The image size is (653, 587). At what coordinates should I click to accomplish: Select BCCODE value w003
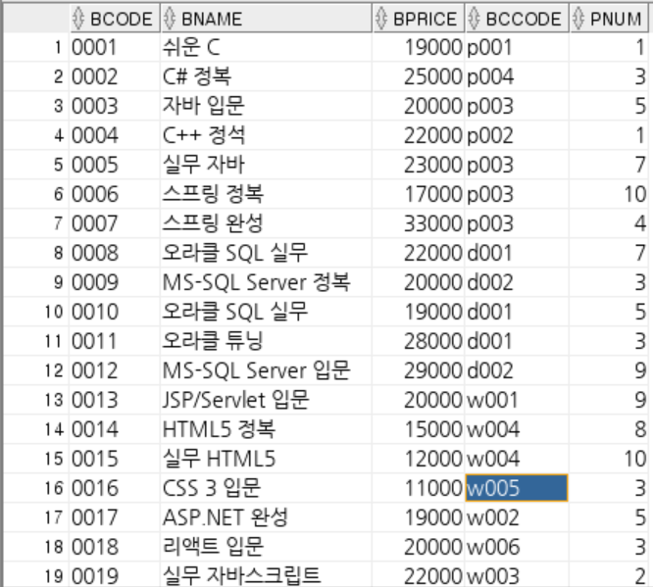point(517,576)
